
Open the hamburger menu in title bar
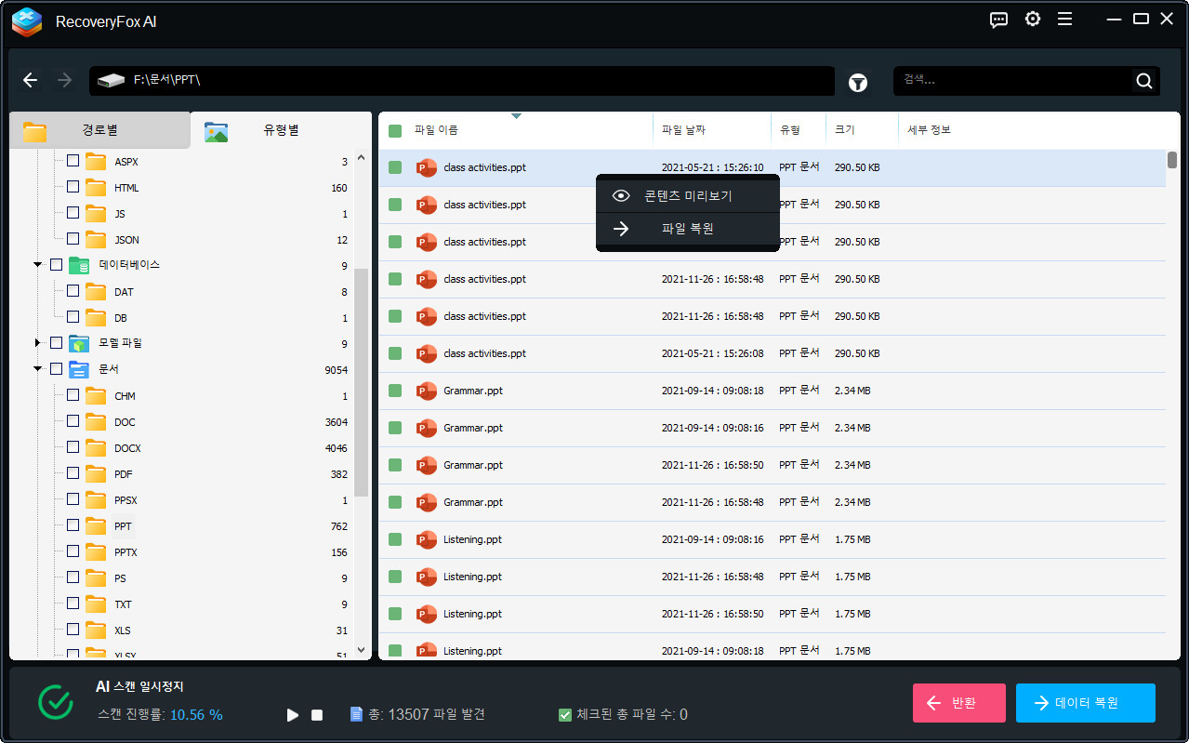(1065, 20)
